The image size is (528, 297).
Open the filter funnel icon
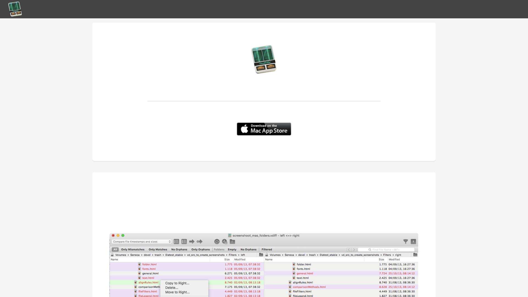pos(406,241)
